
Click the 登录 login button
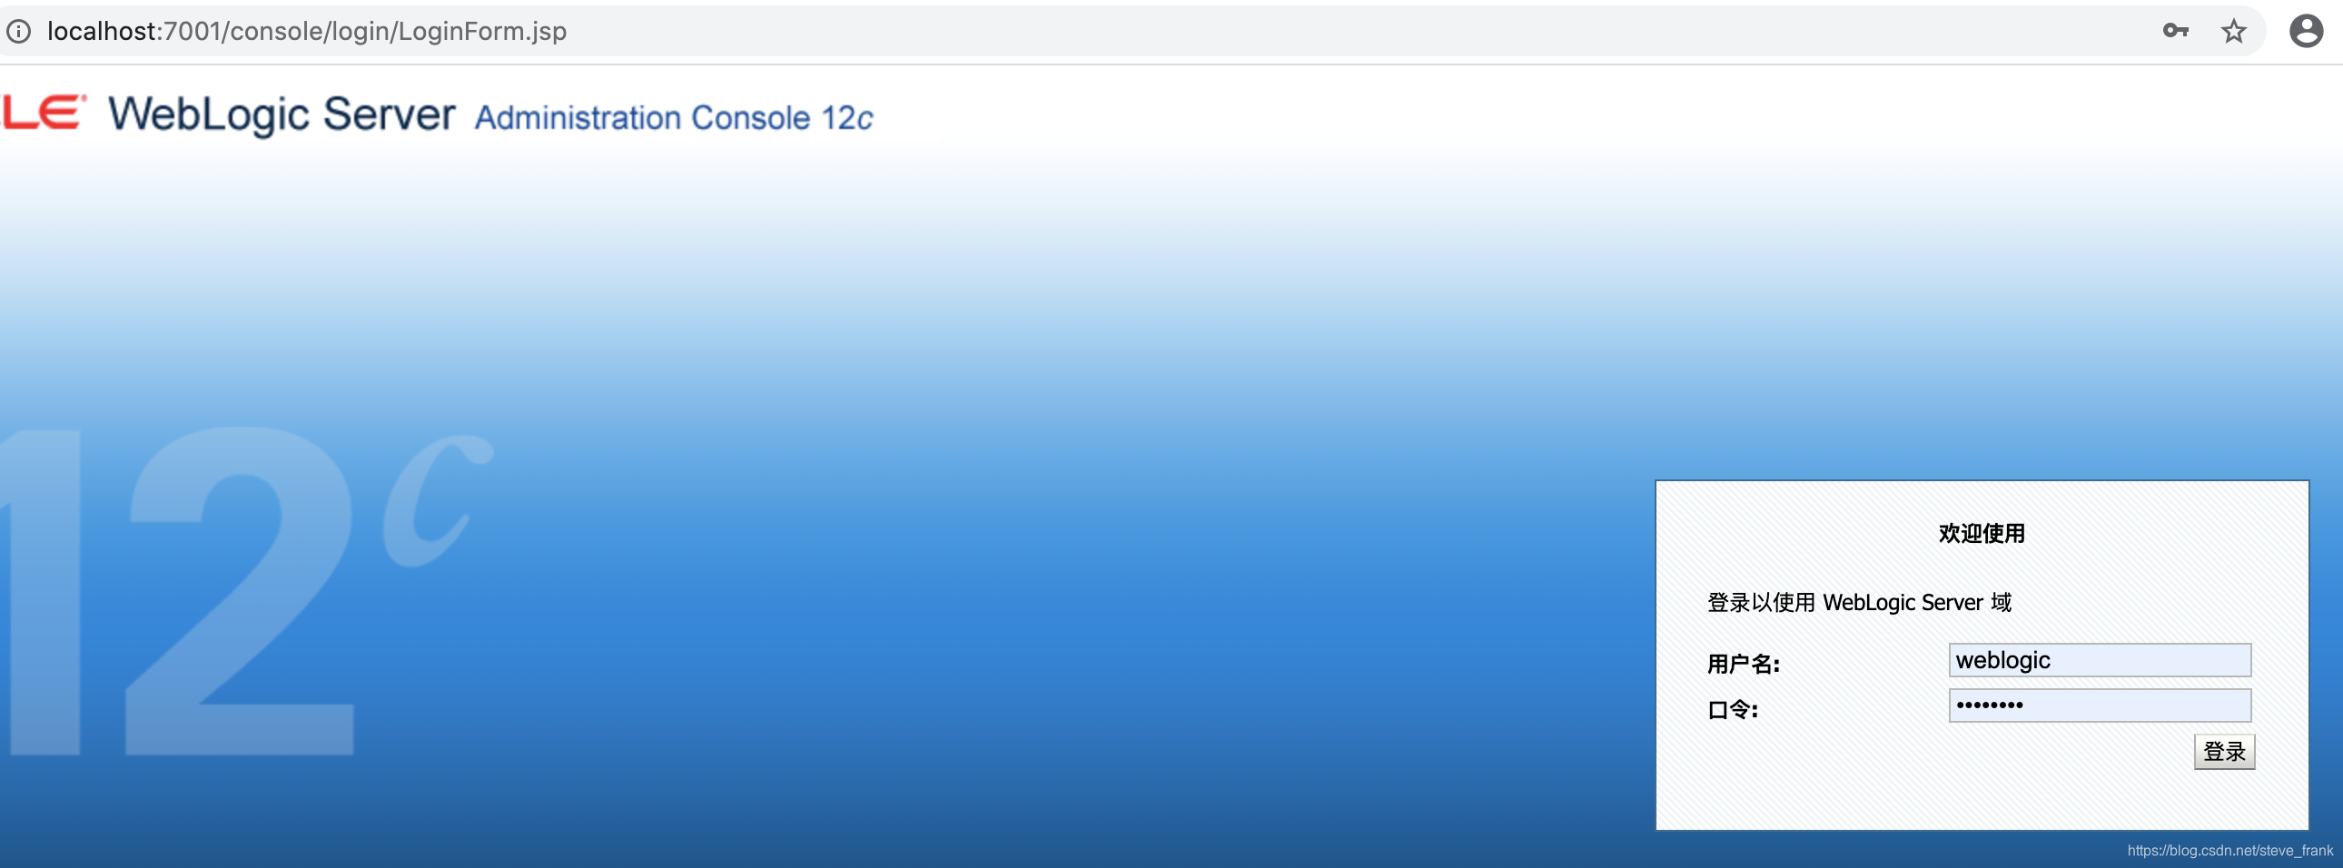[x=2224, y=752]
